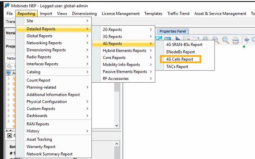
Task: Expand the first tree node arrow
Action: point(9,78)
